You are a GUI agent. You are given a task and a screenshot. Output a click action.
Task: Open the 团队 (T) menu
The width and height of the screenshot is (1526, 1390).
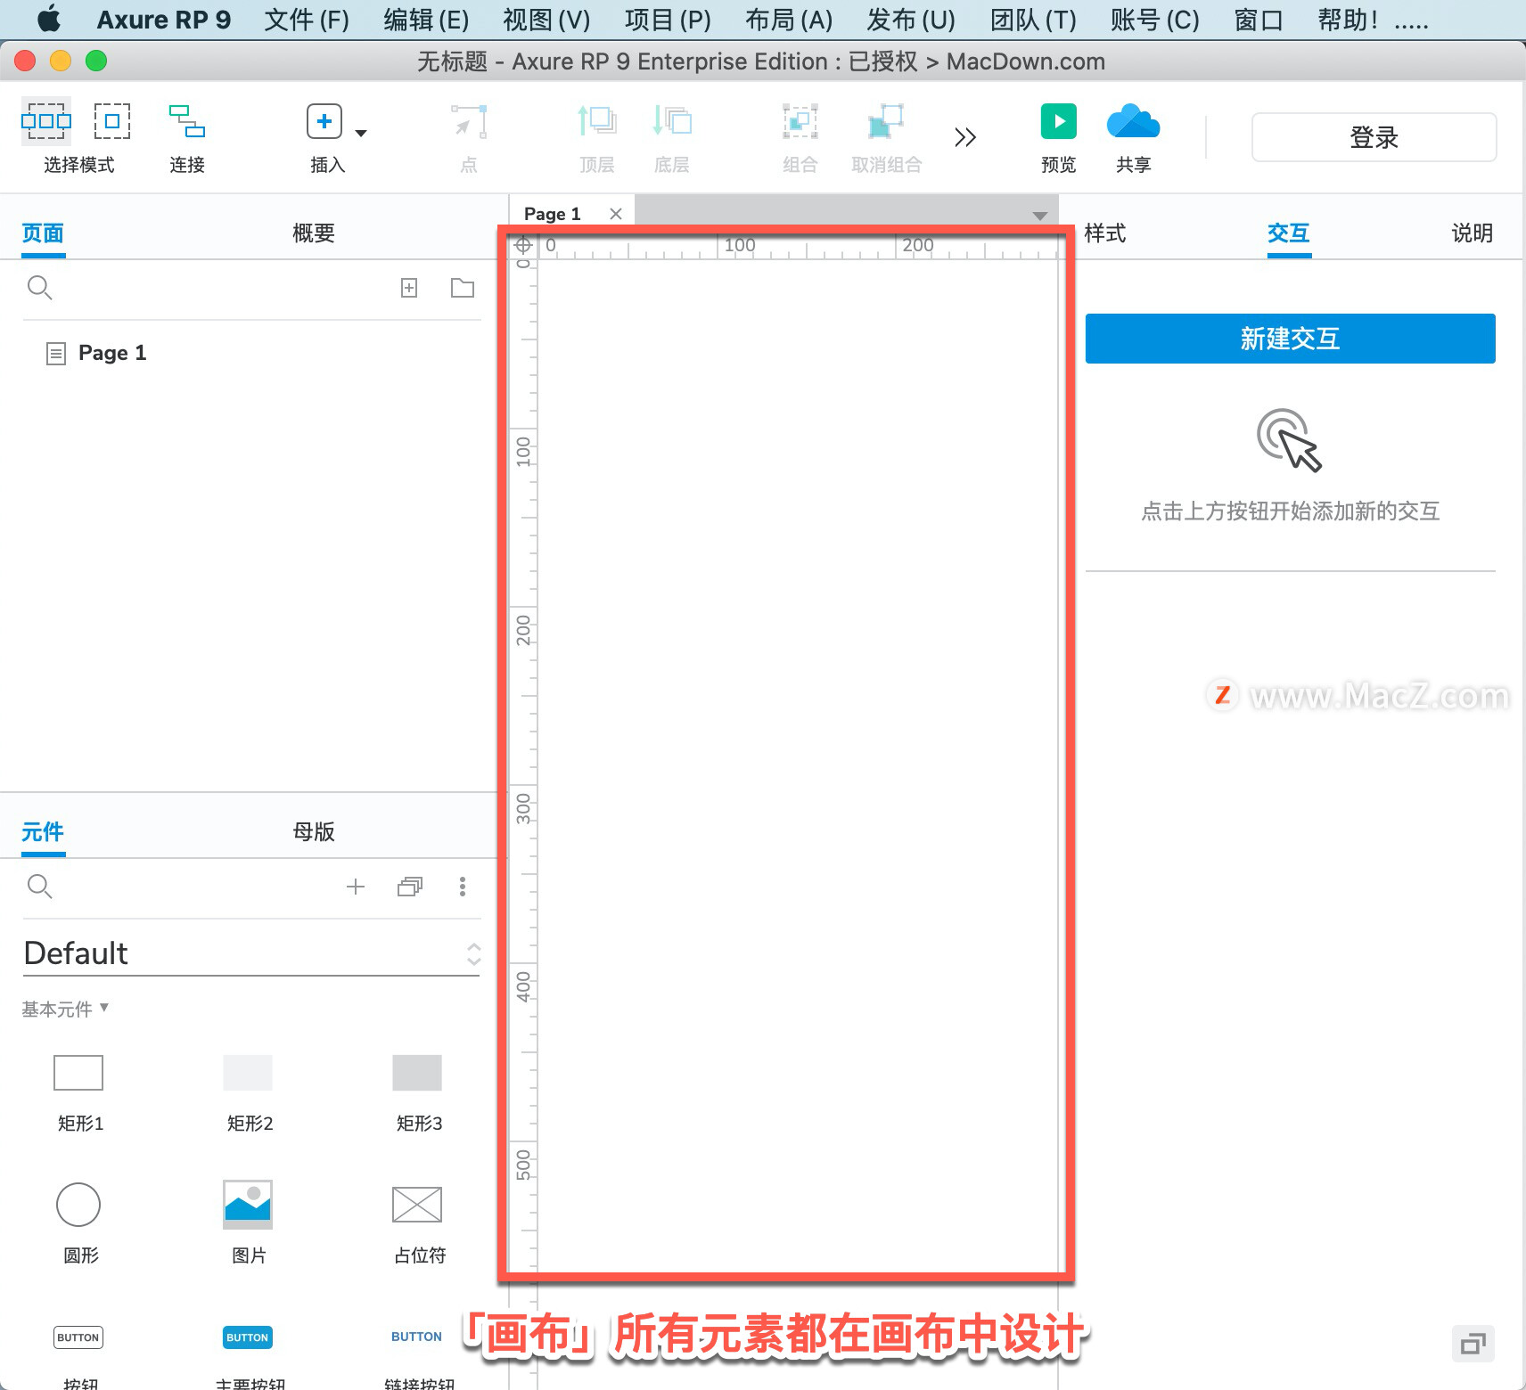(x=1033, y=20)
